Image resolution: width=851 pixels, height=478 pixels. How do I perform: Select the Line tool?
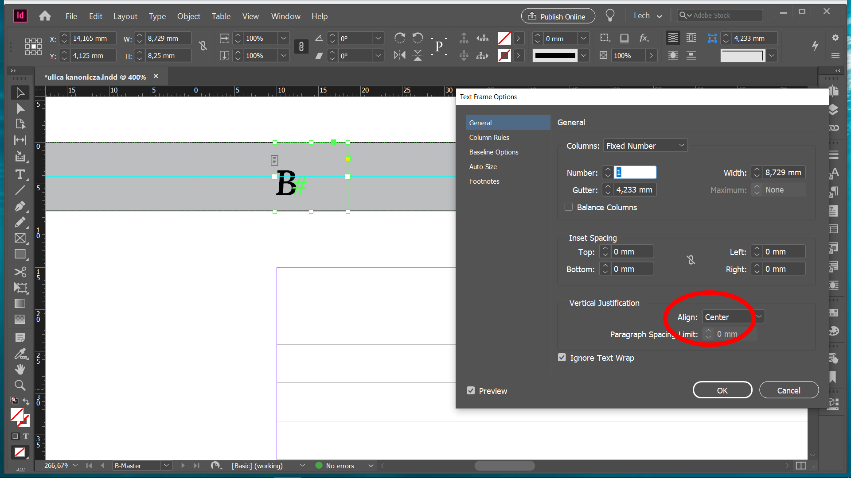click(x=20, y=190)
